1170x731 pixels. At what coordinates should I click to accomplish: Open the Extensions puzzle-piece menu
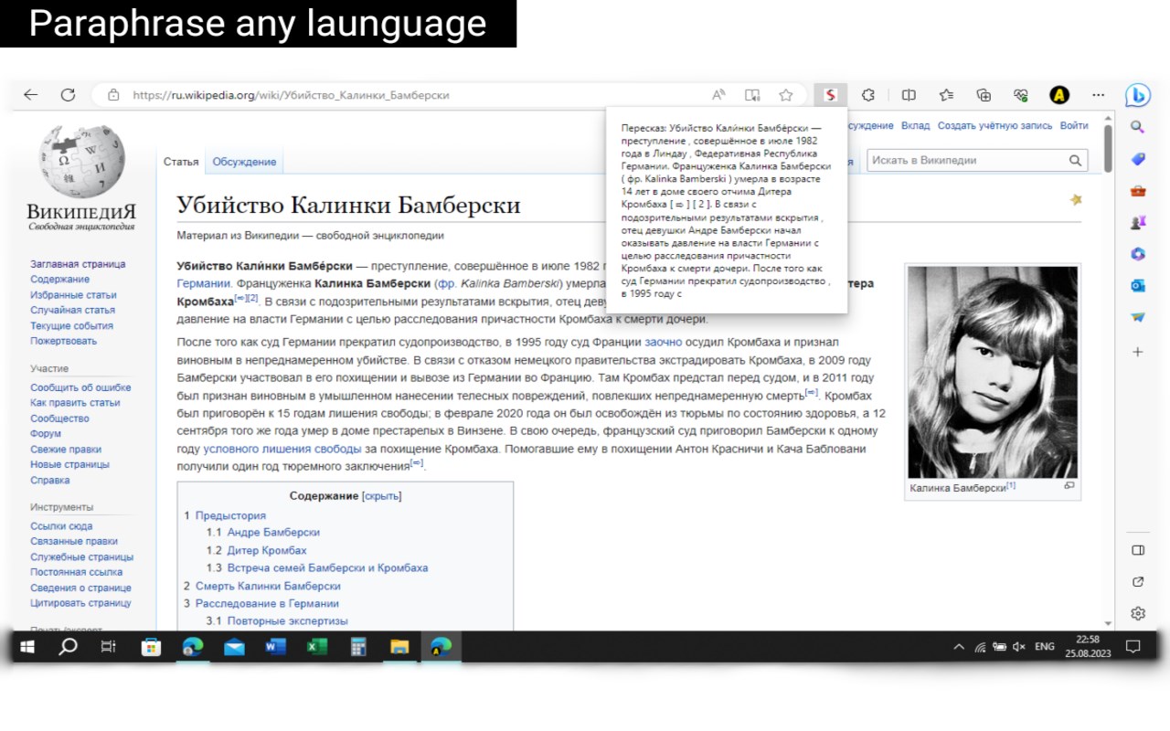click(868, 95)
